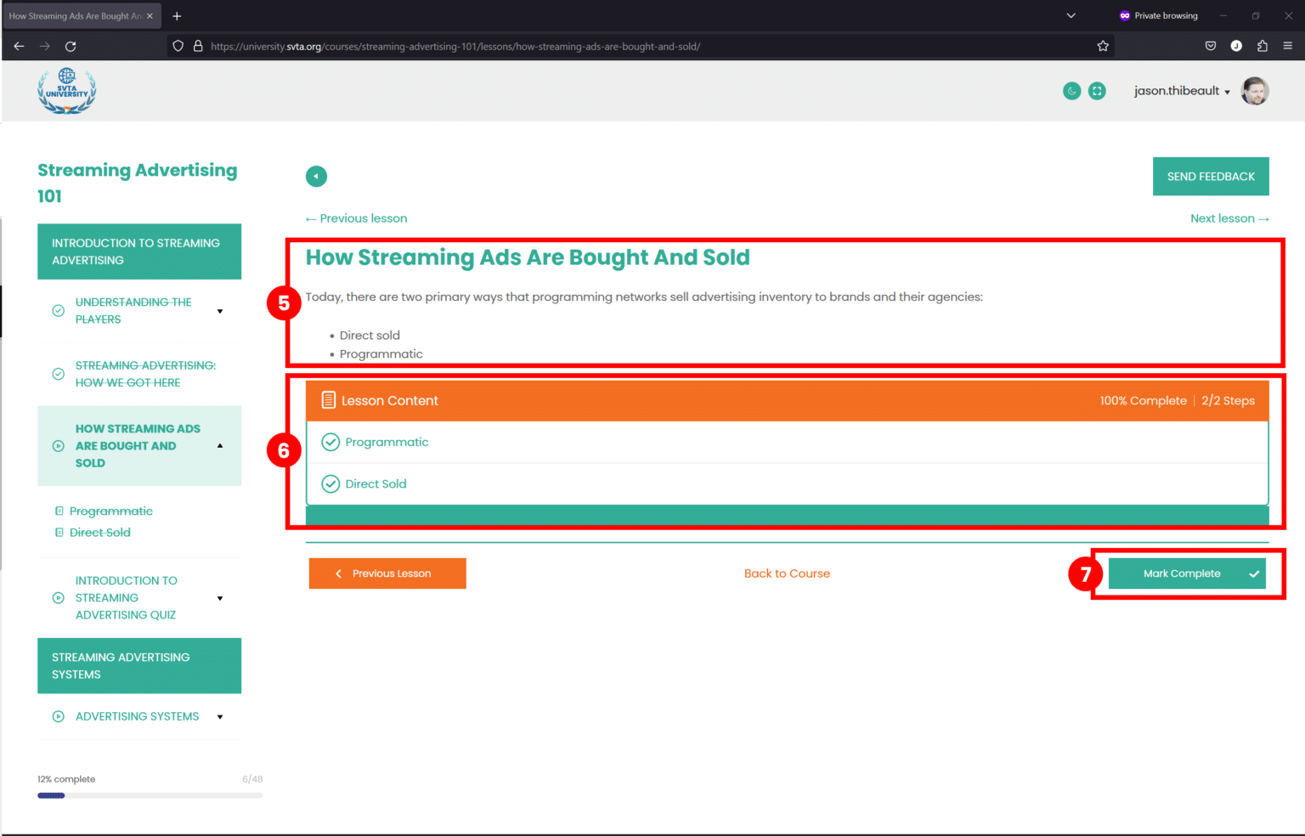Image resolution: width=1305 pixels, height=836 pixels.
Task: Reload the page in browser
Action: [x=71, y=46]
